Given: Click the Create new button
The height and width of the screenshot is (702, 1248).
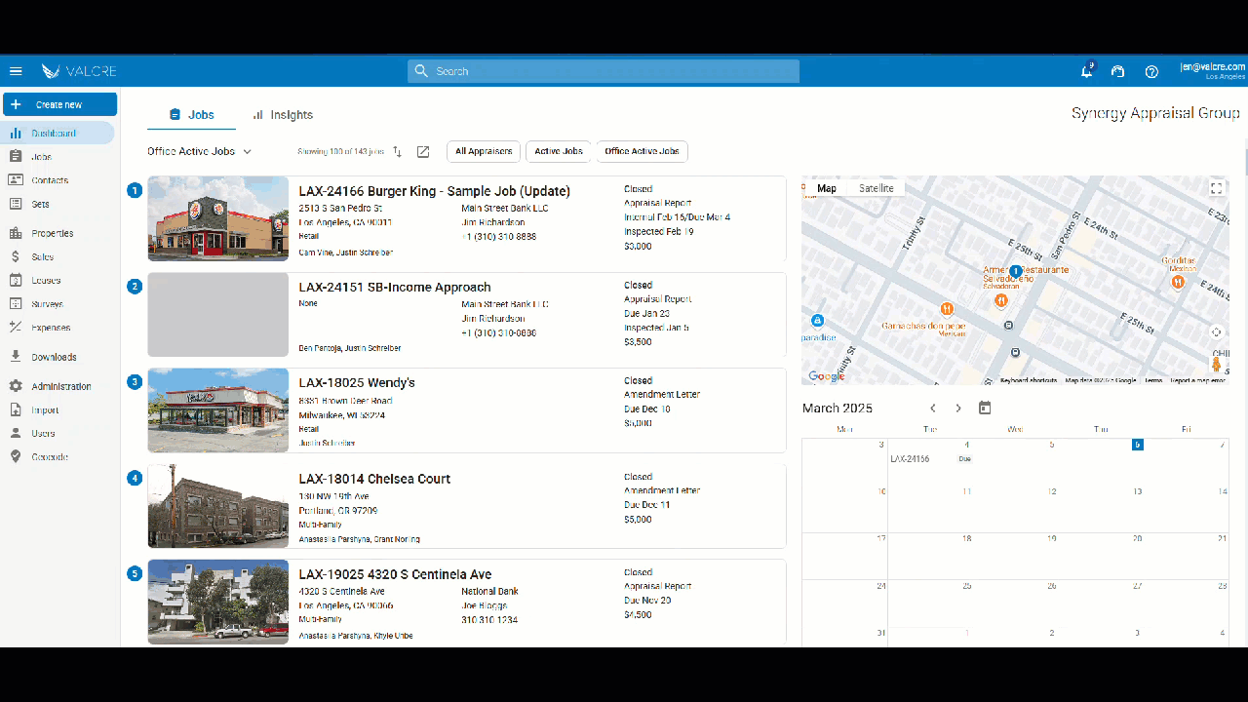Looking at the screenshot, I should tap(59, 104).
